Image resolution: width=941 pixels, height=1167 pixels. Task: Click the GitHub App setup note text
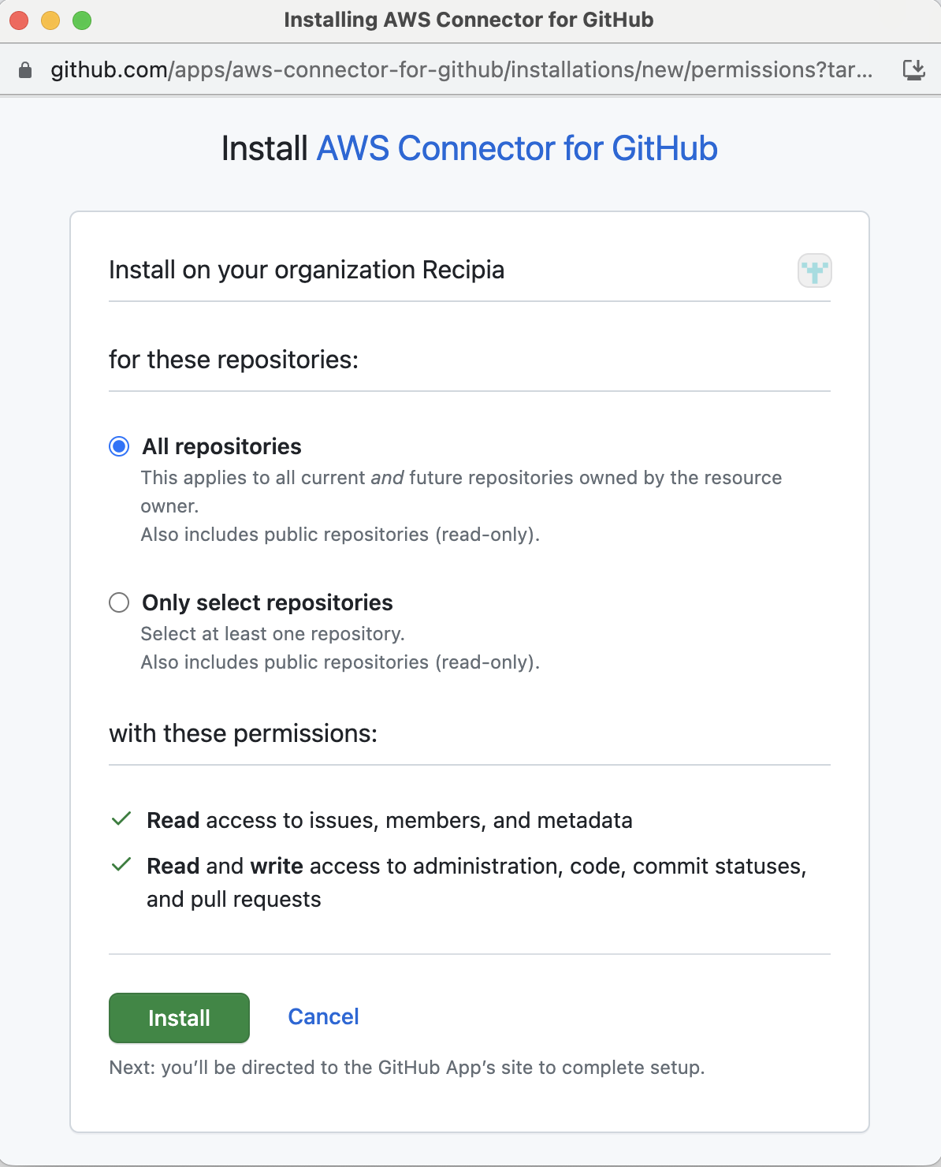[407, 1068]
